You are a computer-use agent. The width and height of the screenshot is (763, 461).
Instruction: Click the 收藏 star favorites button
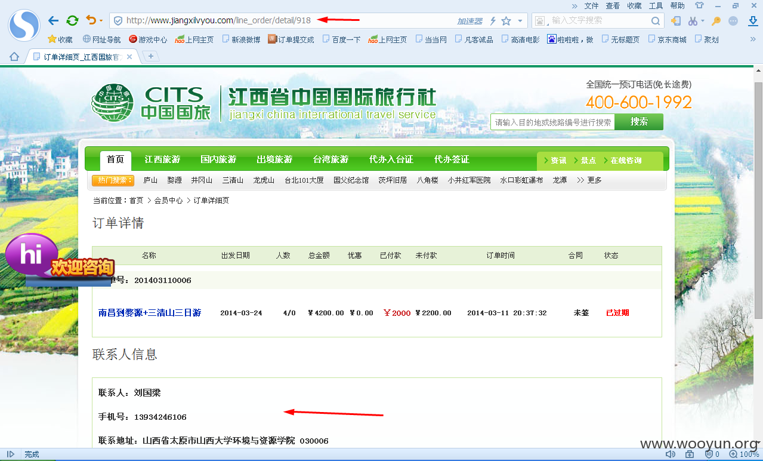(x=60, y=39)
